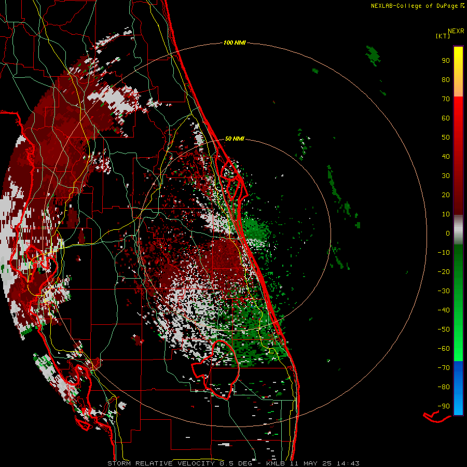This screenshot has height=467, width=467.
Task: Click the 80 value on the velocity scale
Action: [446, 79]
